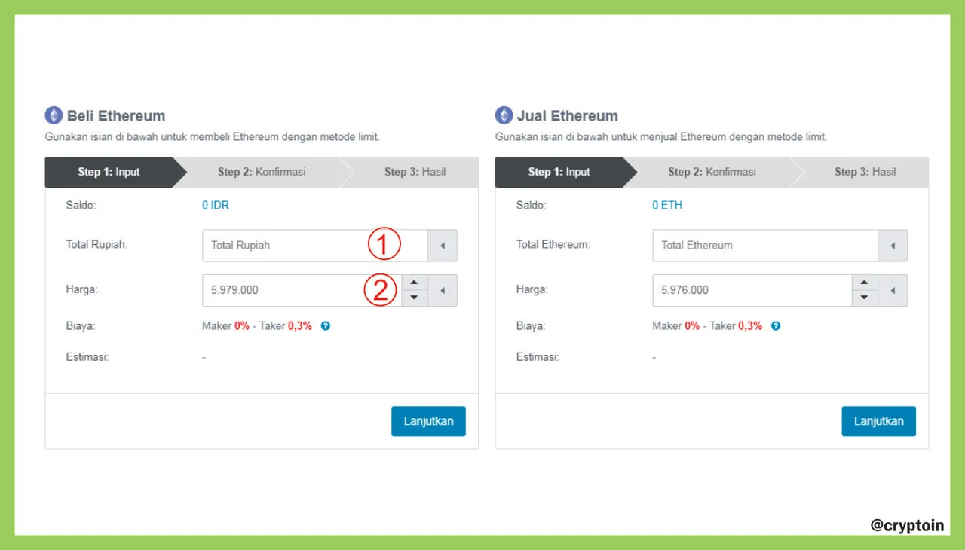The height and width of the screenshot is (550, 965).
Task: Increase the sell Harga with up arrow
Action: click(x=864, y=283)
